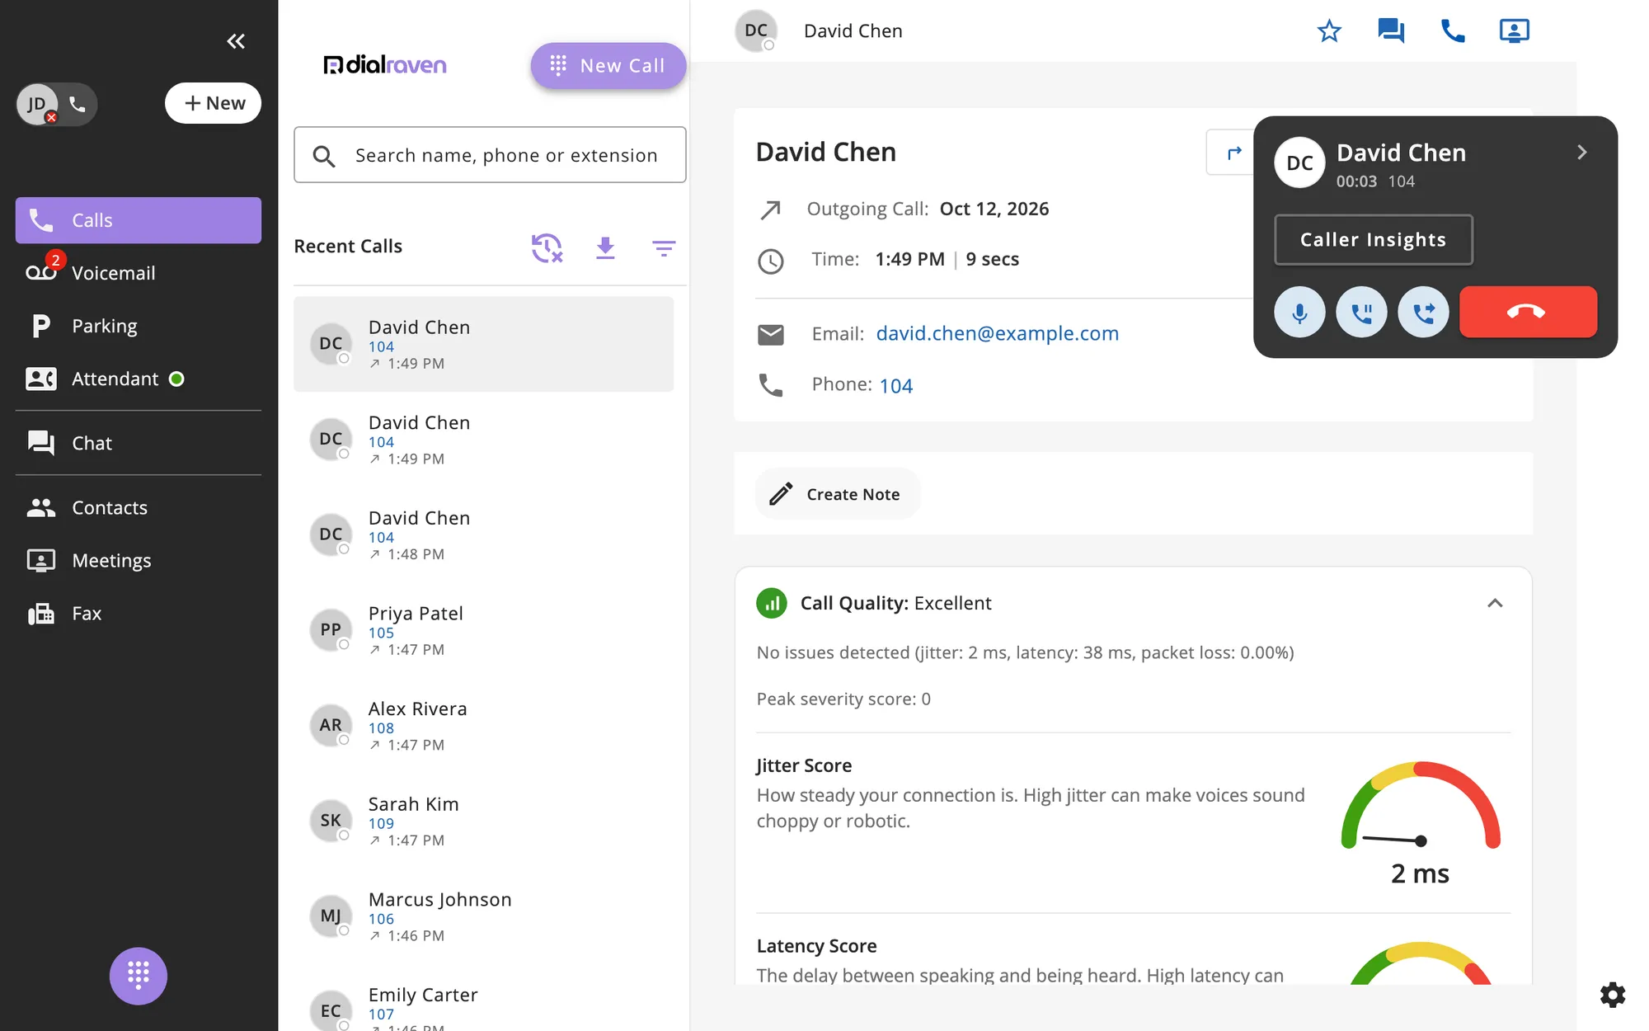
Task: Open Fax from the sidebar
Action: coord(139,614)
